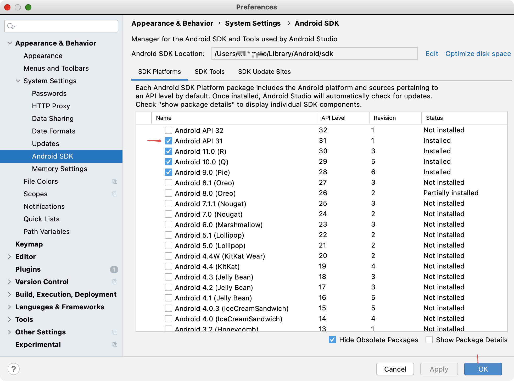Click the Revision column header

coord(395,118)
